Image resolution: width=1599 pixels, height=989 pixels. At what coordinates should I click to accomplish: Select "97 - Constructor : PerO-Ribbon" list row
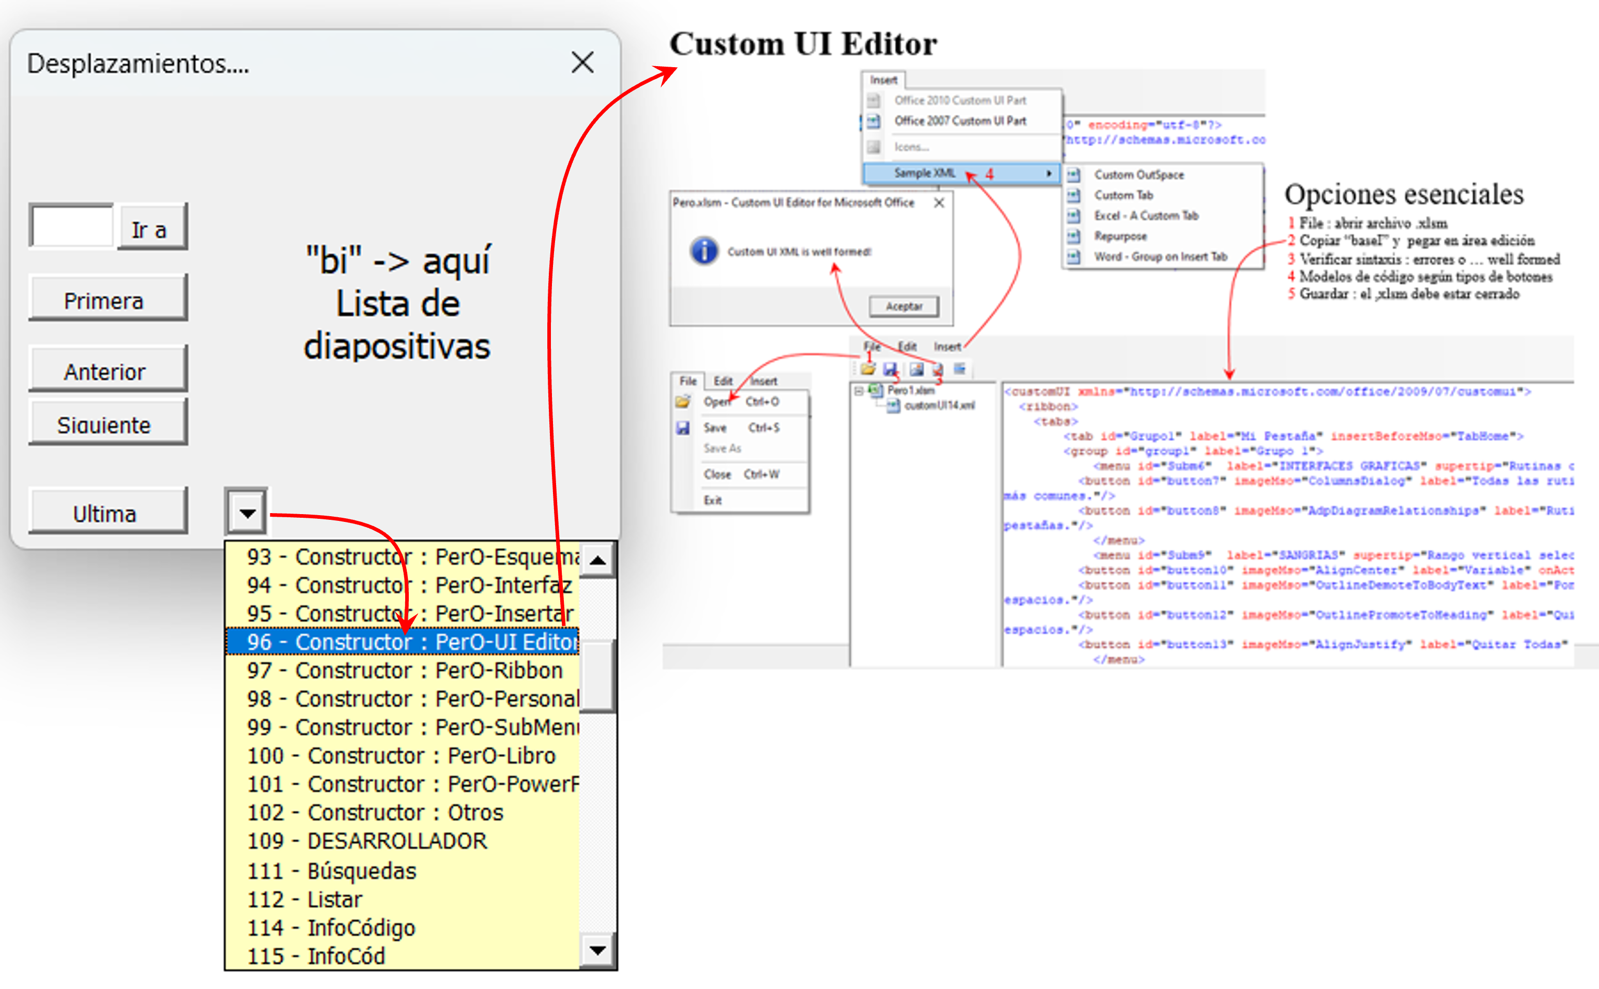(403, 671)
